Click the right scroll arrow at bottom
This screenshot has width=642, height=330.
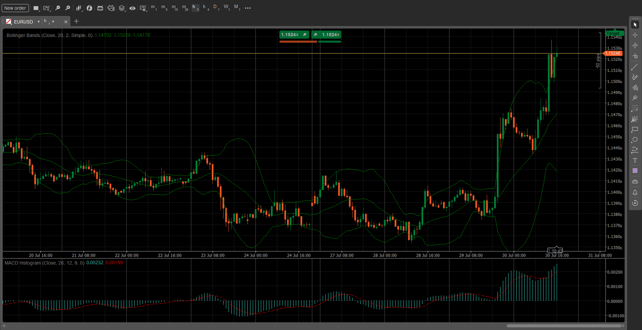click(x=624, y=326)
